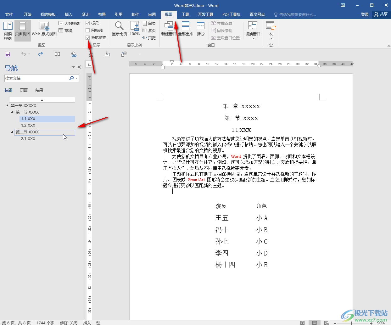Image resolution: width=391 pixels, height=325 pixels.
Task: Open the 显示比例 zoom dialog
Action: point(120,29)
